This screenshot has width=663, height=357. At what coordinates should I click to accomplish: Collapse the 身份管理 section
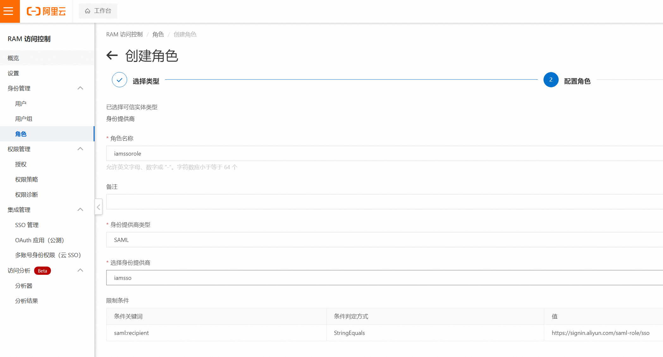click(80, 88)
